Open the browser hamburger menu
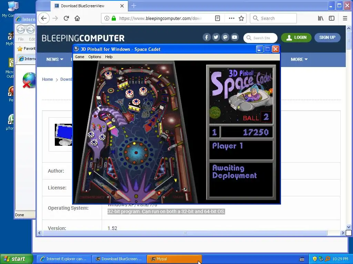 point(345,19)
